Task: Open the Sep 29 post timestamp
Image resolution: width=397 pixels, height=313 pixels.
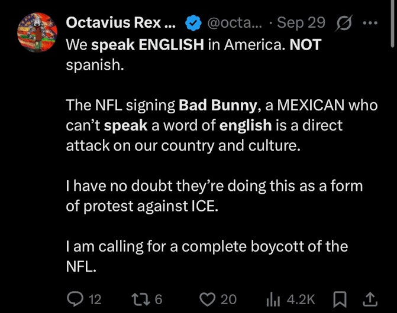Action: click(301, 23)
